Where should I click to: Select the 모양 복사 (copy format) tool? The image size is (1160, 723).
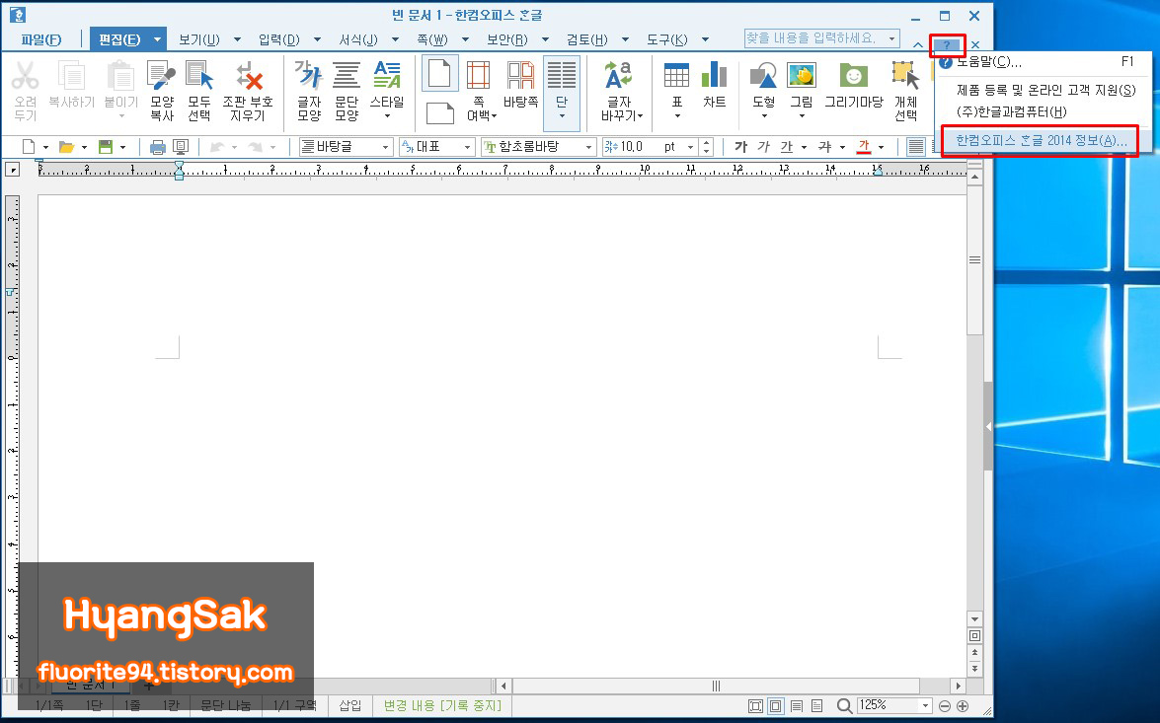161,92
